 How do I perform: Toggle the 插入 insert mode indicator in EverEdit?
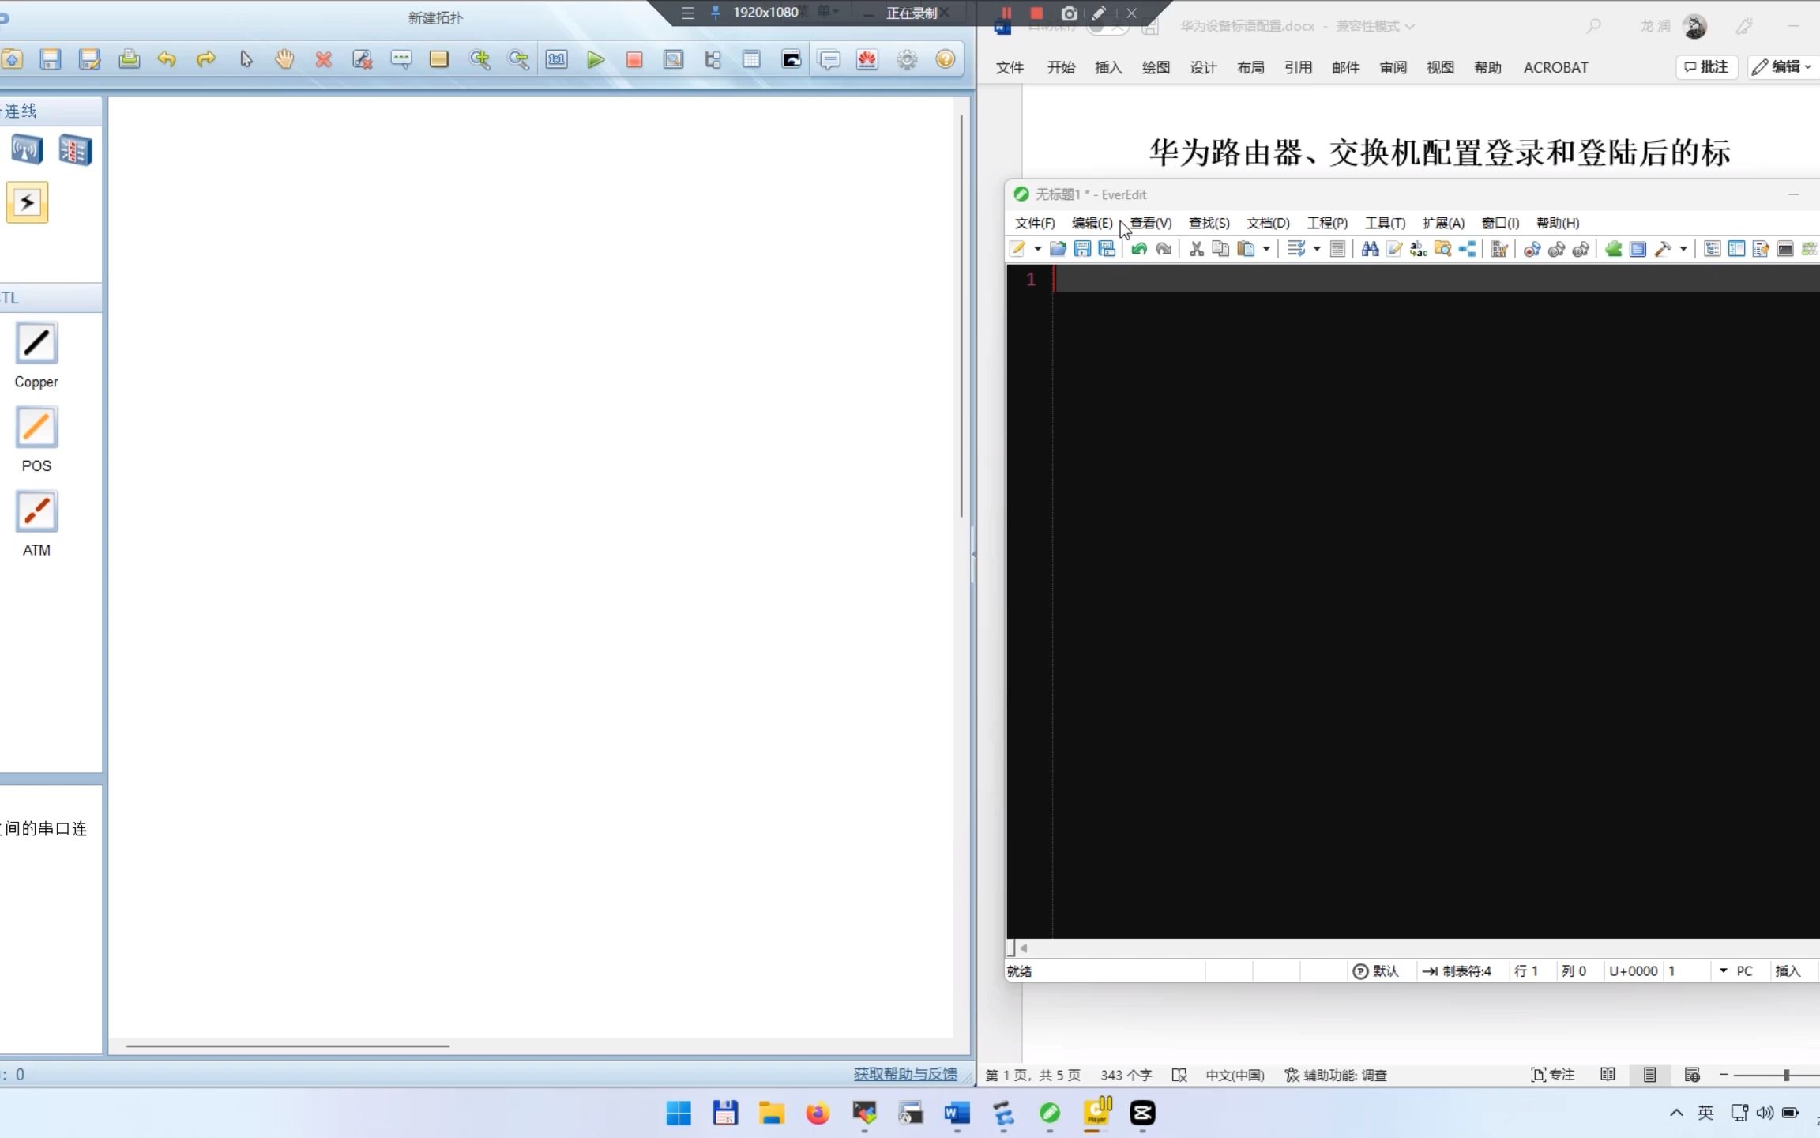[1788, 971]
